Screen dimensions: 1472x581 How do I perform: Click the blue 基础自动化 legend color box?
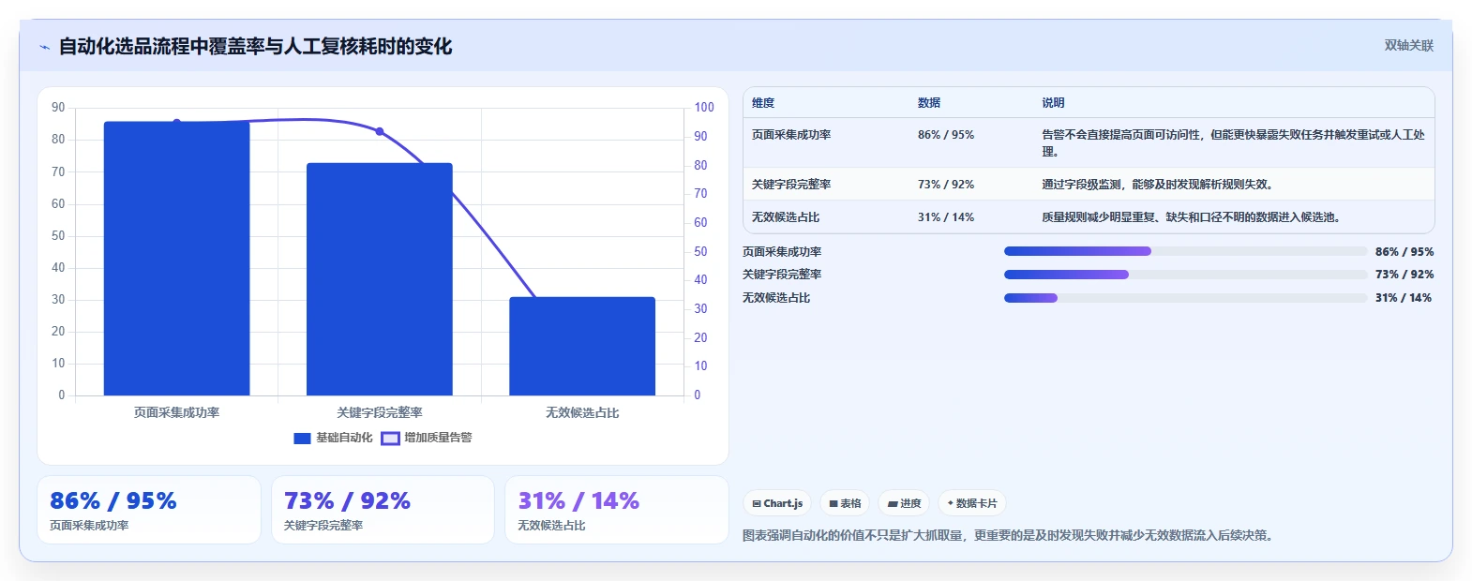(x=302, y=438)
